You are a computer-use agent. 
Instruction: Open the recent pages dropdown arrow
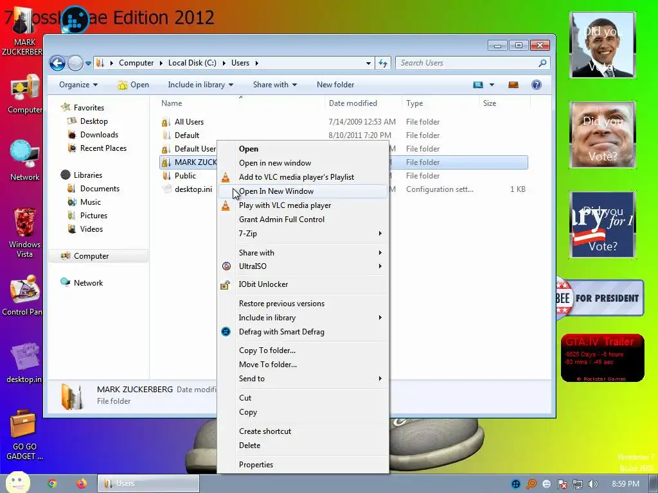point(88,64)
